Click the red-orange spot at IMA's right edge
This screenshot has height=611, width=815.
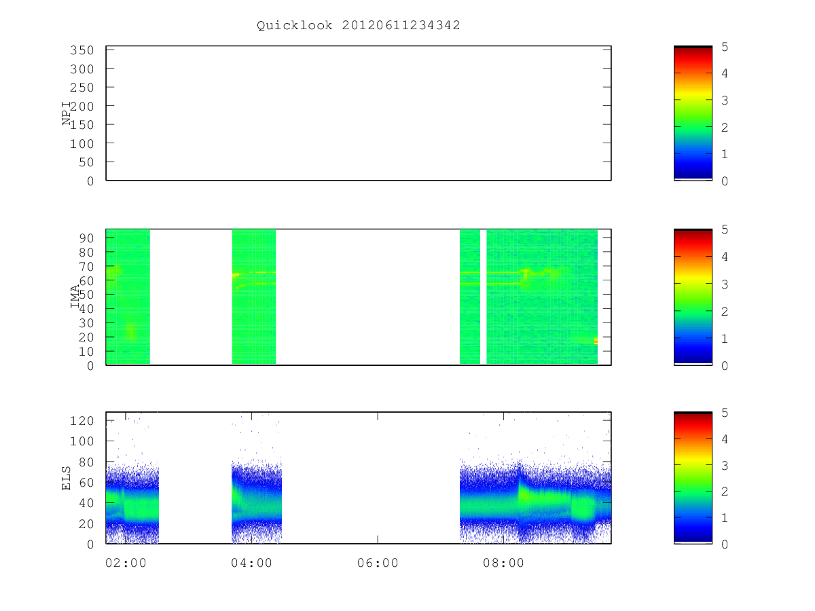tap(596, 341)
